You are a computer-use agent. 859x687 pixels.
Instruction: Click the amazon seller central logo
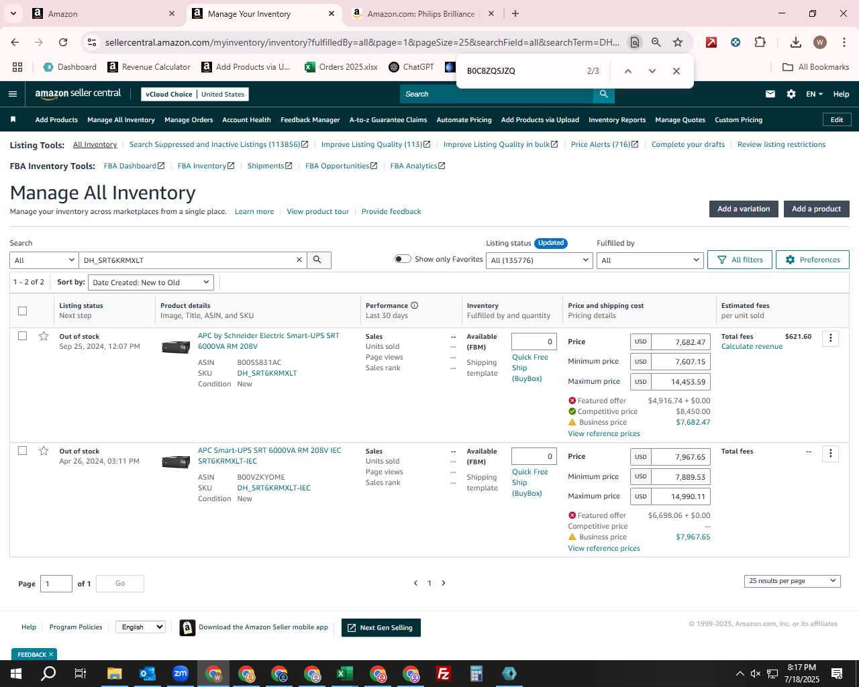pos(78,94)
